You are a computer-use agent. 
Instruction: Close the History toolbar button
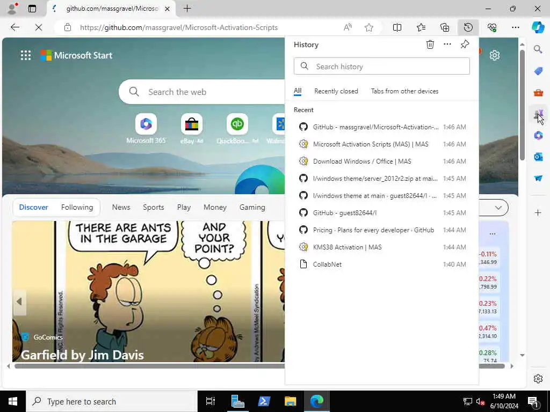(468, 27)
